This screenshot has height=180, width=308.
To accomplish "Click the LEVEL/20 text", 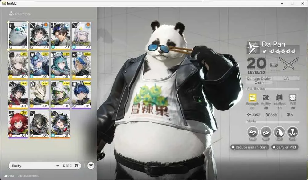I will pos(256,72).
